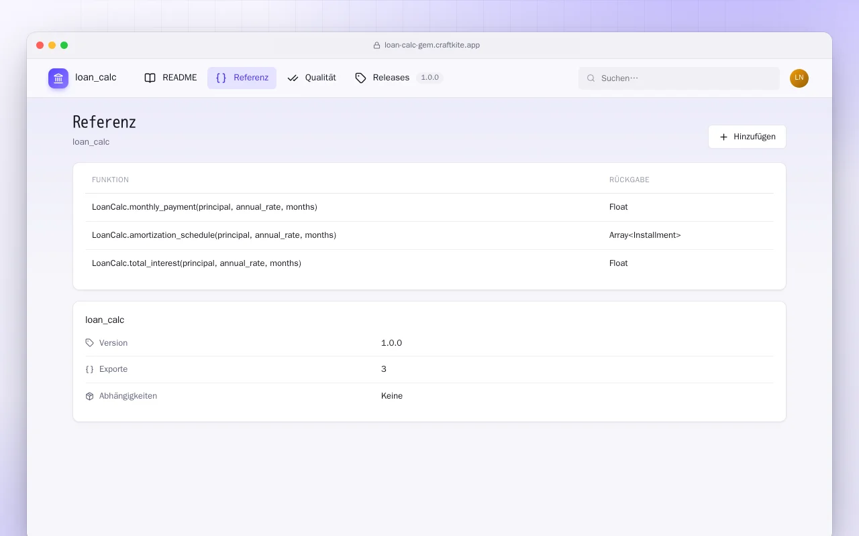Select the LoanCalc.monthly_payment function row
The image size is (859, 536).
[429, 207]
